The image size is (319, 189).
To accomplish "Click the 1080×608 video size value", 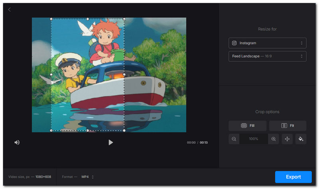I will [43, 177].
